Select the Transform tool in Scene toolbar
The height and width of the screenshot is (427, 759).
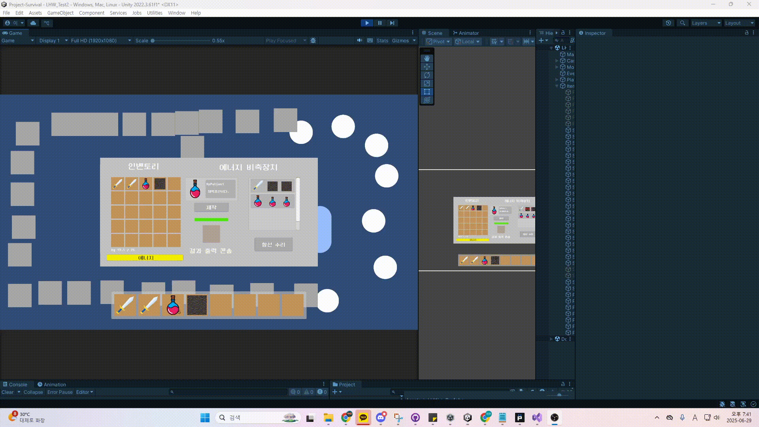[427, 100]
